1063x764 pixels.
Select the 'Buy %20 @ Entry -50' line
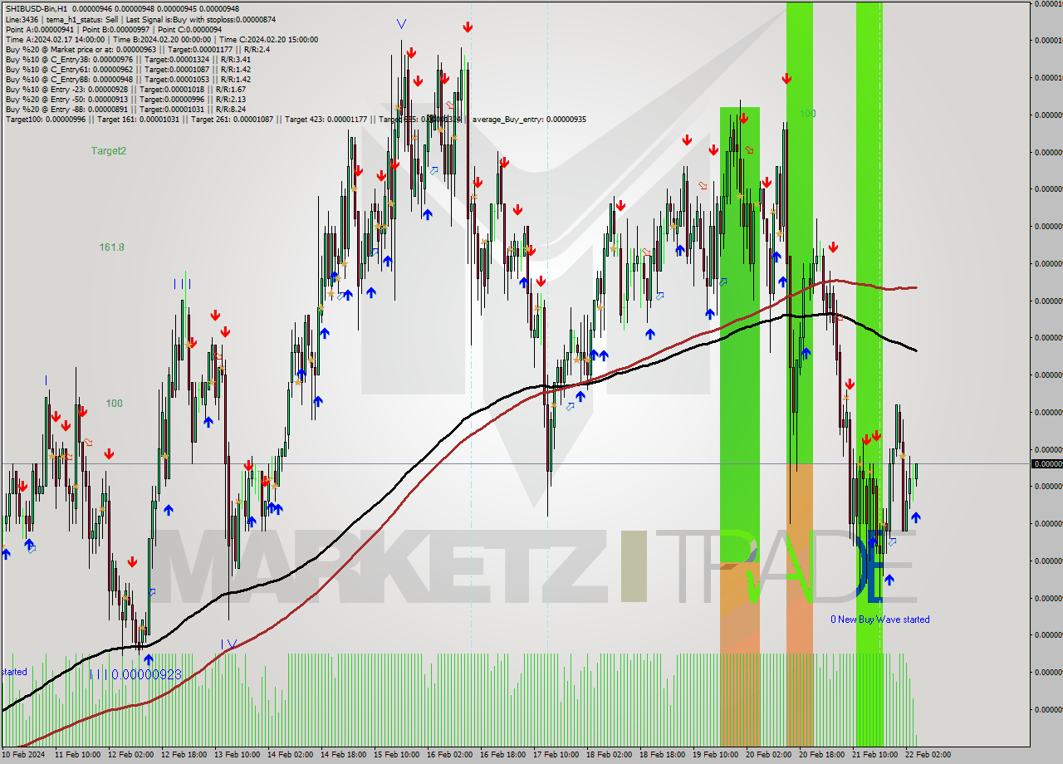point(125,99)
